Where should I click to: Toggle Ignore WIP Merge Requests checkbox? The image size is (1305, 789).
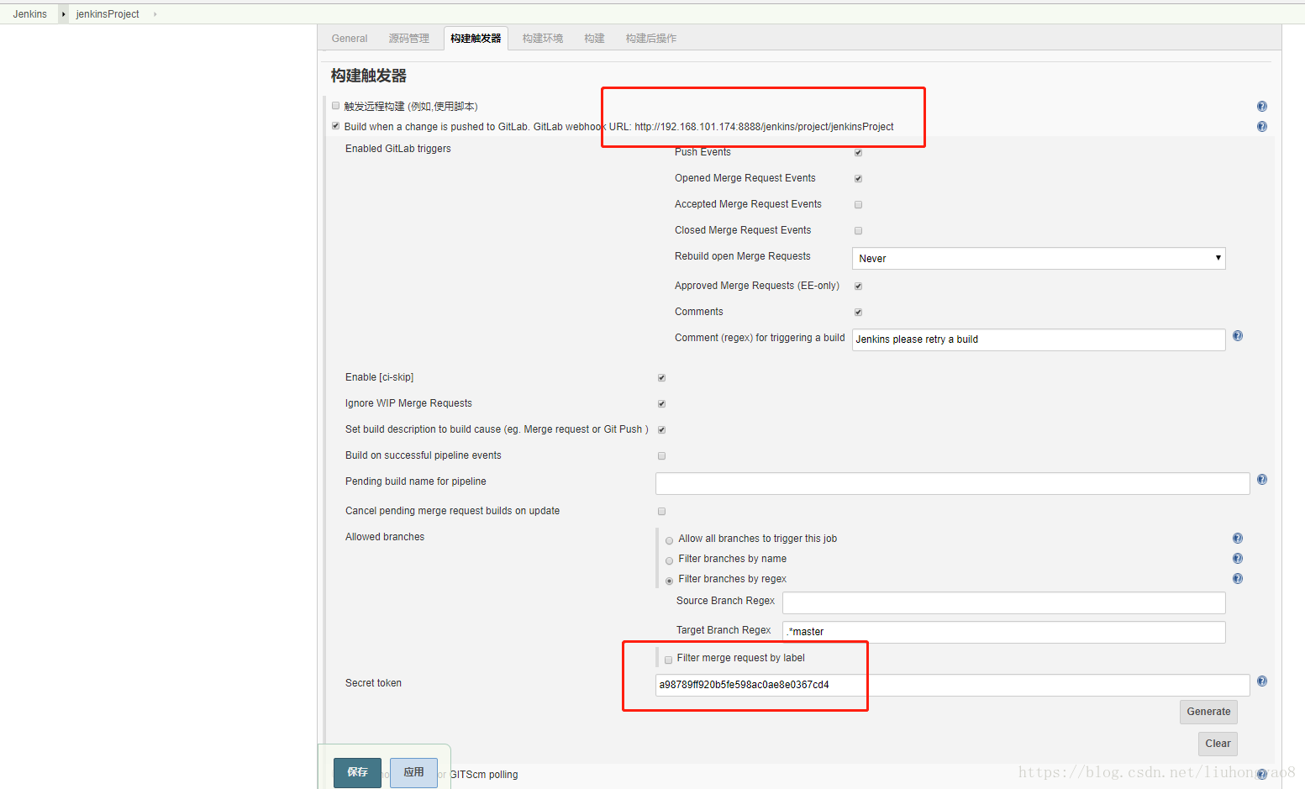pos(661,404)
